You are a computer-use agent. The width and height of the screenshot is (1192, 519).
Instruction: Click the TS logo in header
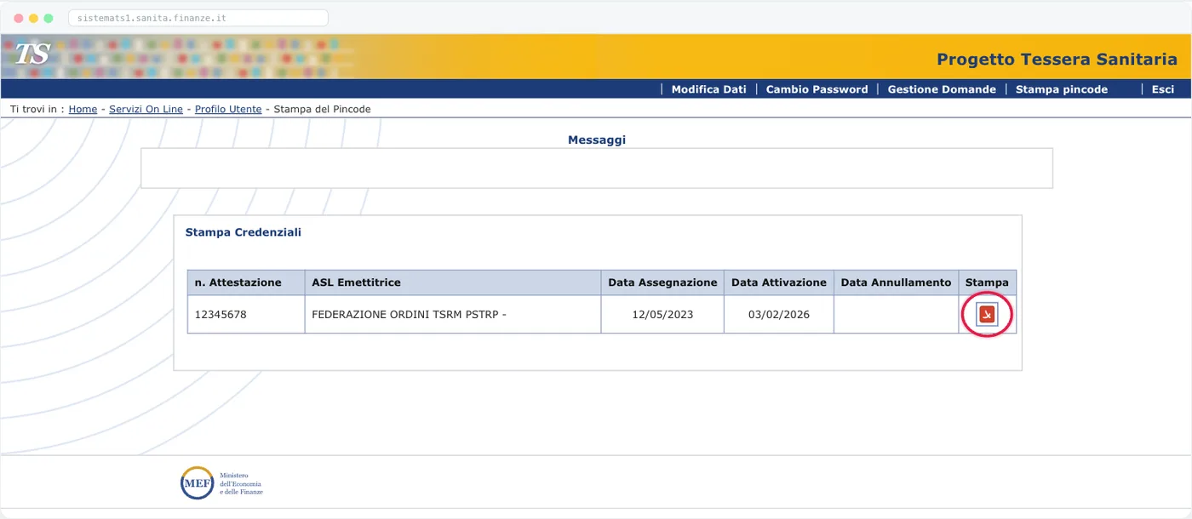(x=33, y=54)
